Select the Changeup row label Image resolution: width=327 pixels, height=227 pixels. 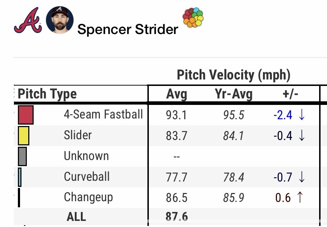point(88,197)
